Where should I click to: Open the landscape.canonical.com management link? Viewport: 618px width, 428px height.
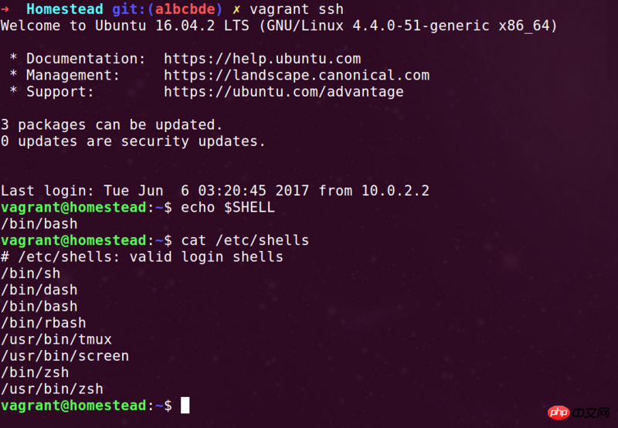click(x=297, y=75)
